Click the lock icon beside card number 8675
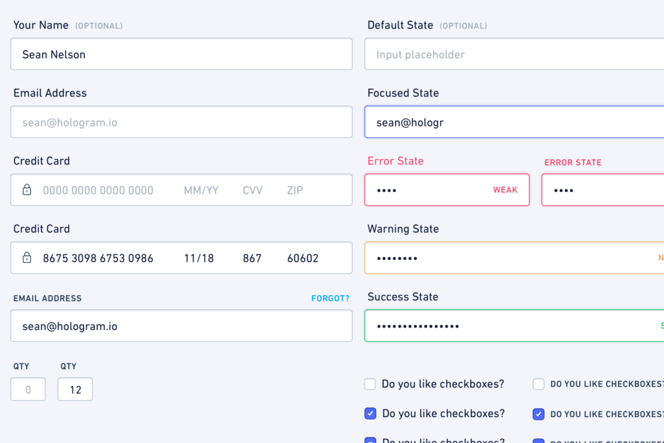 pos(27,257)
